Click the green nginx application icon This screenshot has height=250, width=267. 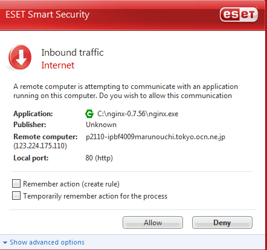pyautogui.click(x=89, y=114)
